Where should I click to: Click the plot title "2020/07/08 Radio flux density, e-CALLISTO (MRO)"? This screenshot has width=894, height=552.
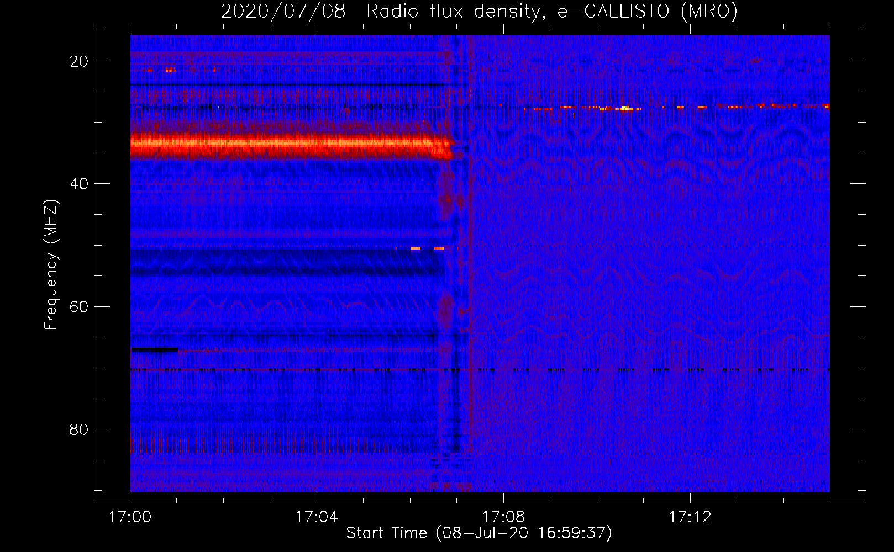click(479, 11)
